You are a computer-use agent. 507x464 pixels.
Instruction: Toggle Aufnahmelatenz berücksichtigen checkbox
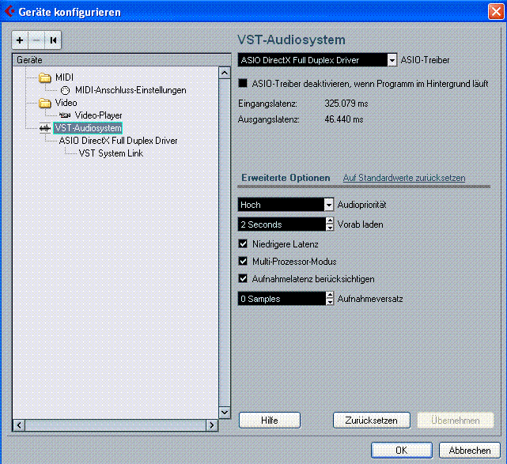(243, 278)
